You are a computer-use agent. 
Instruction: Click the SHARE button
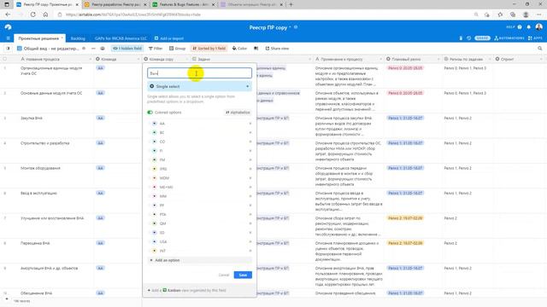(482, 38)
